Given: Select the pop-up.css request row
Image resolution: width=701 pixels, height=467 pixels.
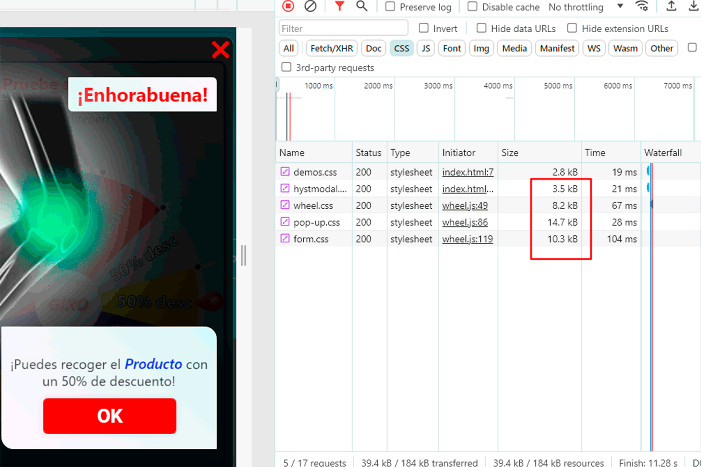Looking at the screenshot, I should pos(316,222).
